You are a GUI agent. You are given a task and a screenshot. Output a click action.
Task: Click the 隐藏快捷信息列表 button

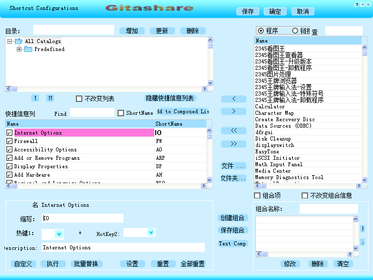tap(170, 98)
